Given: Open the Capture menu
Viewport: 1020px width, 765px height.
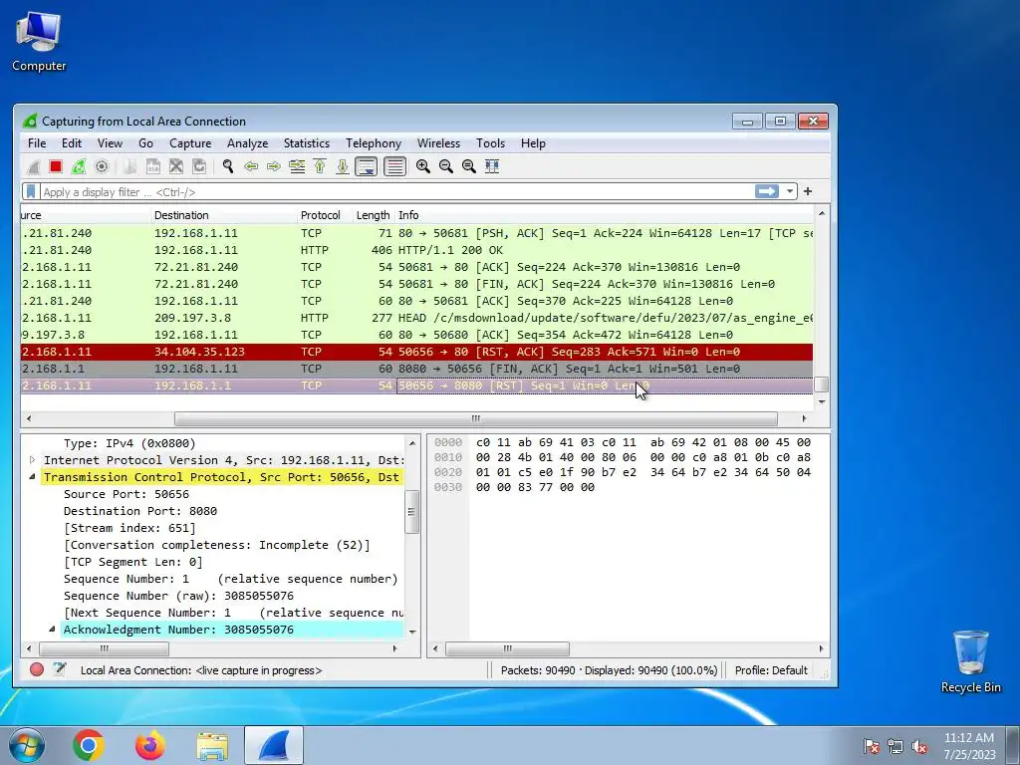Looking at the screenshot, I should click(190, 143).
